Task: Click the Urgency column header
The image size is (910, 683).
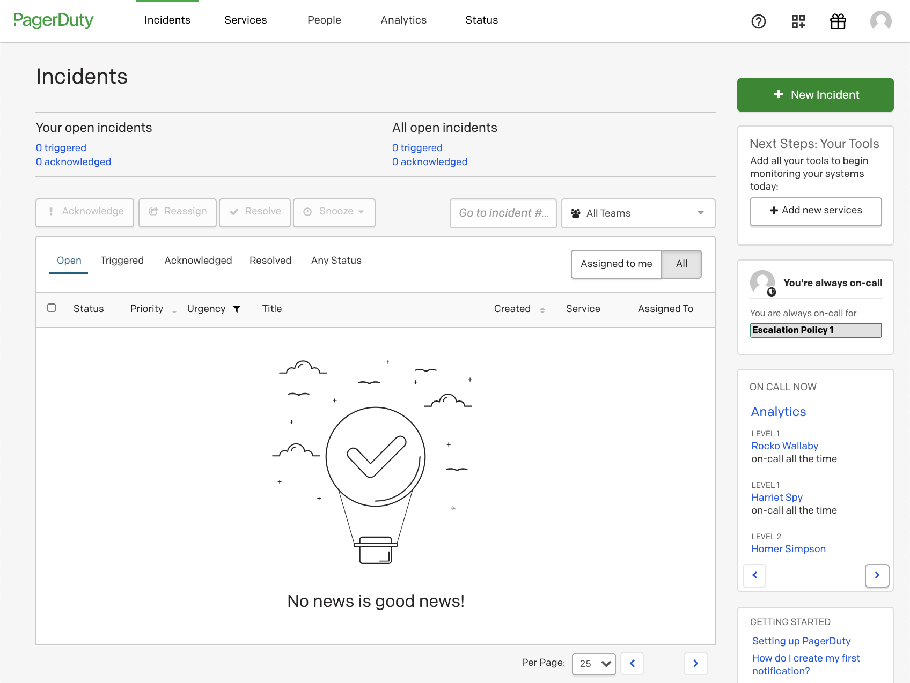Action: coord(206,309)
